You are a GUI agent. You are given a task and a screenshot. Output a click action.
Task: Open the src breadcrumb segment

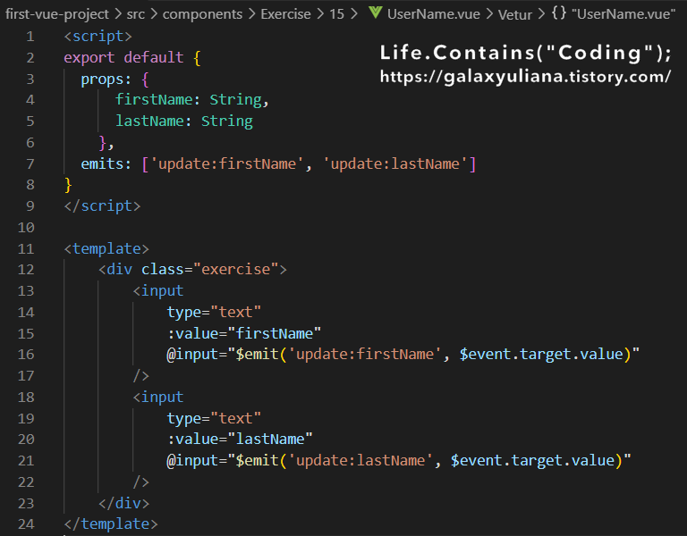click(x=135, y=14)
